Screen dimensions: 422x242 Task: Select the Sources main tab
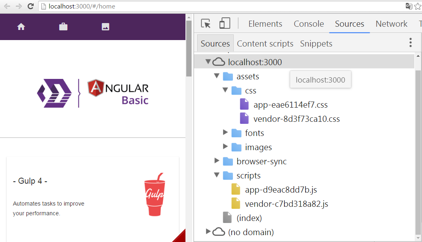(349, 24)
